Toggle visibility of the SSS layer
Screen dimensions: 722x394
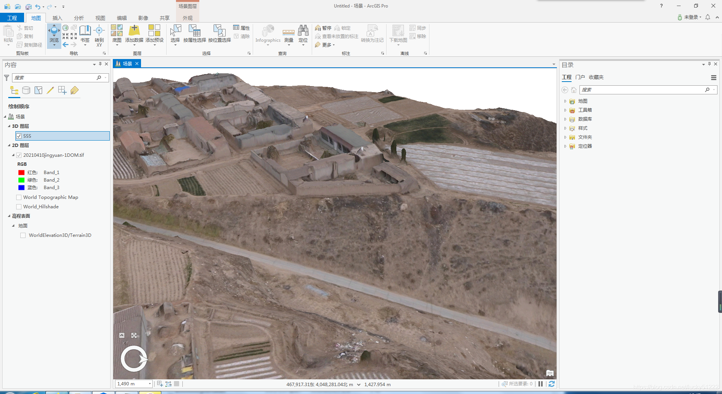coord(19,136)
